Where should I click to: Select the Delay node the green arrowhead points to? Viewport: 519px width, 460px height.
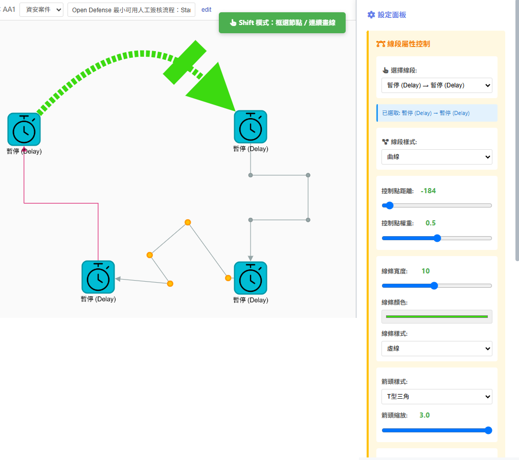[x=251, y=127]
